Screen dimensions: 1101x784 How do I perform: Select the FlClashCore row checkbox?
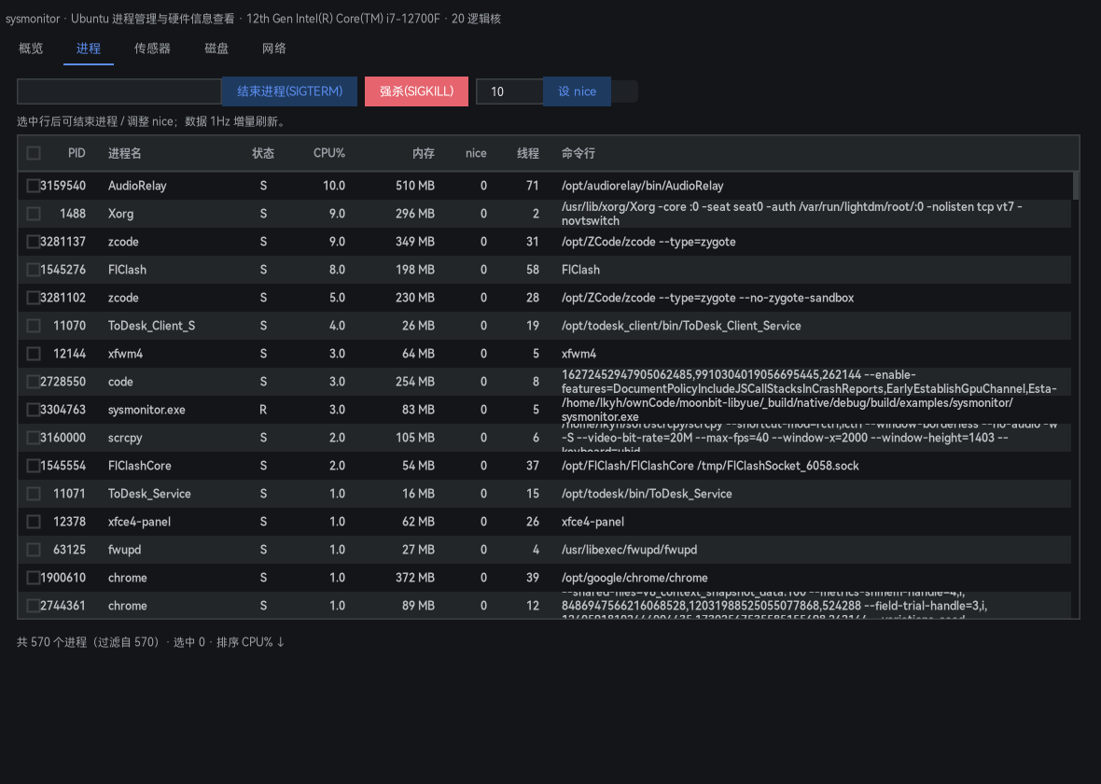pyautogui.click(x=33, y=466)
